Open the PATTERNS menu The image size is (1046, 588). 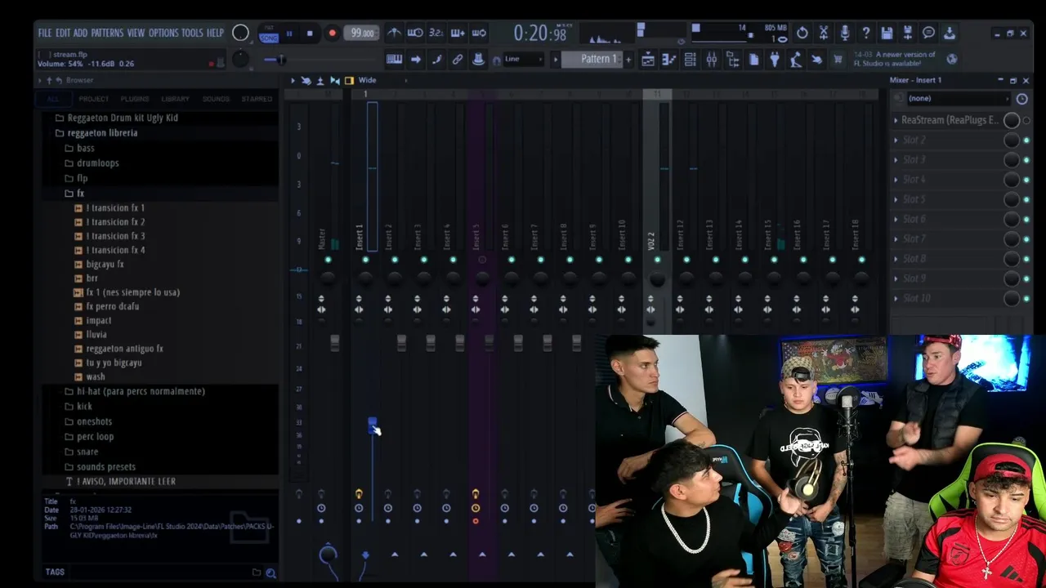pyautogui.click(x=107, y=33)
